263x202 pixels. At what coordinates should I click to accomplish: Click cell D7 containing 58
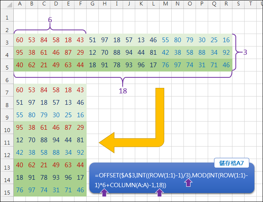tap(56, 90)
